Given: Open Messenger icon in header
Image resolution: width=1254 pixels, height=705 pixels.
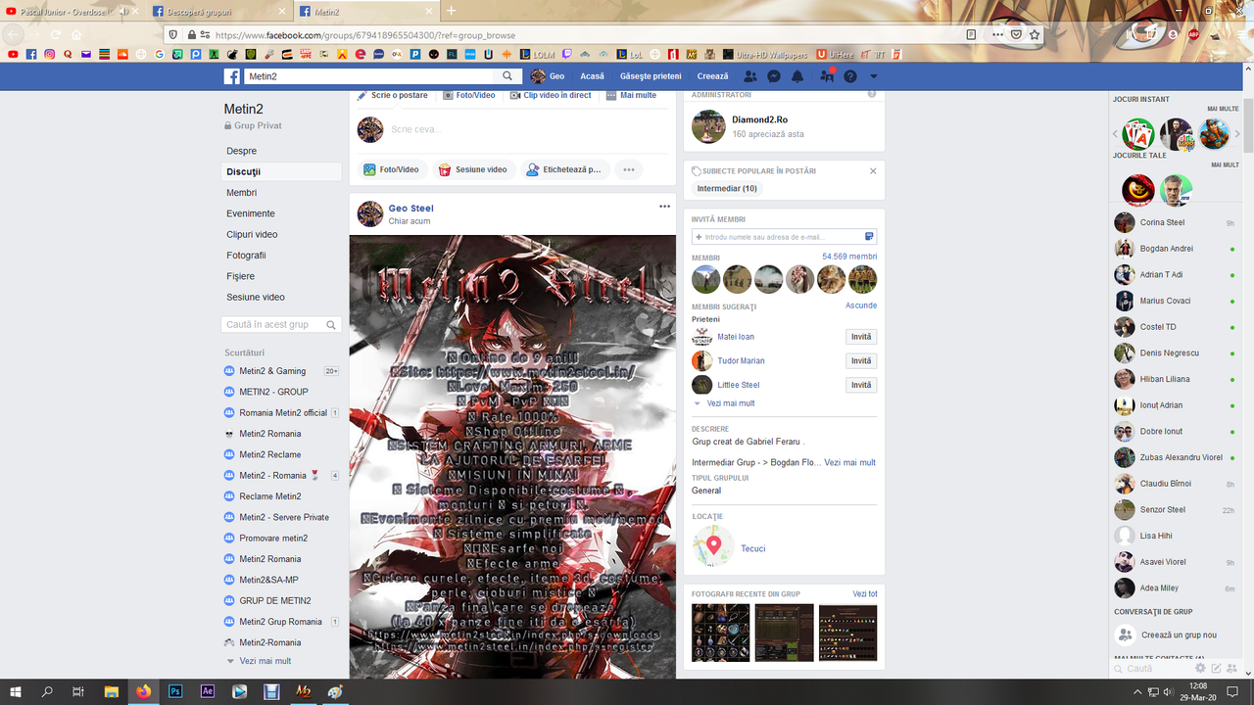Looking at the screenshot, I should point(774,76).
